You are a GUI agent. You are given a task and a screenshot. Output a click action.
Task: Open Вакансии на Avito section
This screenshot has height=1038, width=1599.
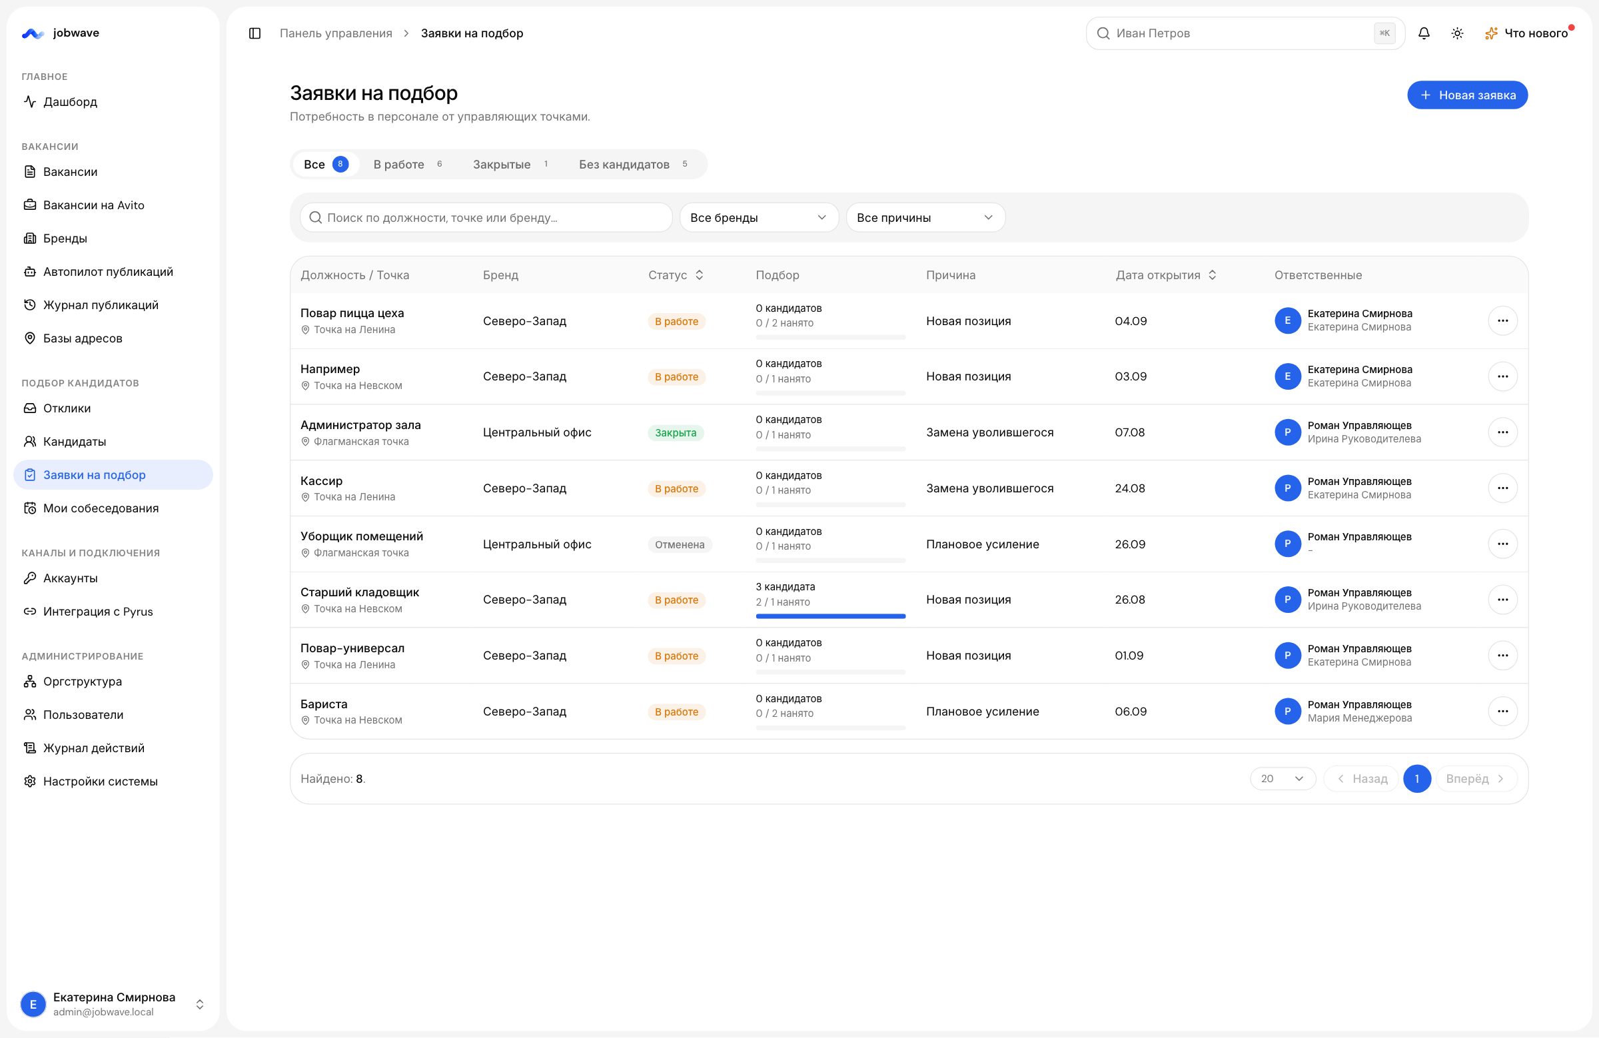click(x=113, y=205)
